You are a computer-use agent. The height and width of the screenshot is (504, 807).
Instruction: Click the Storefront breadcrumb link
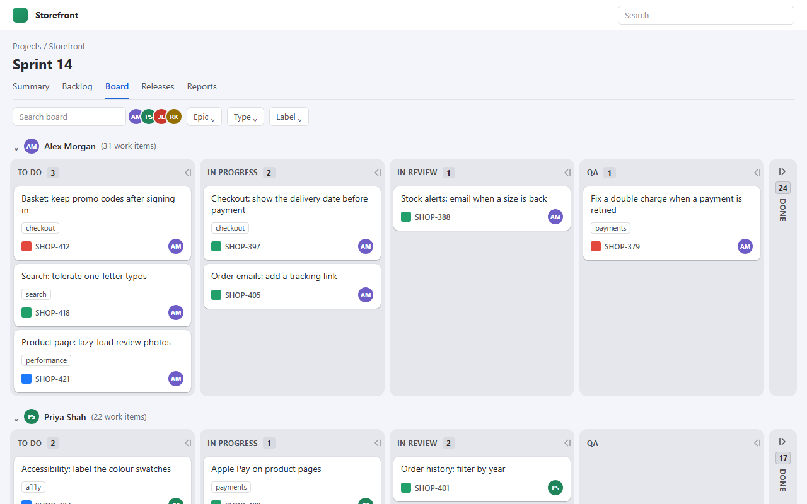[67, 47]
